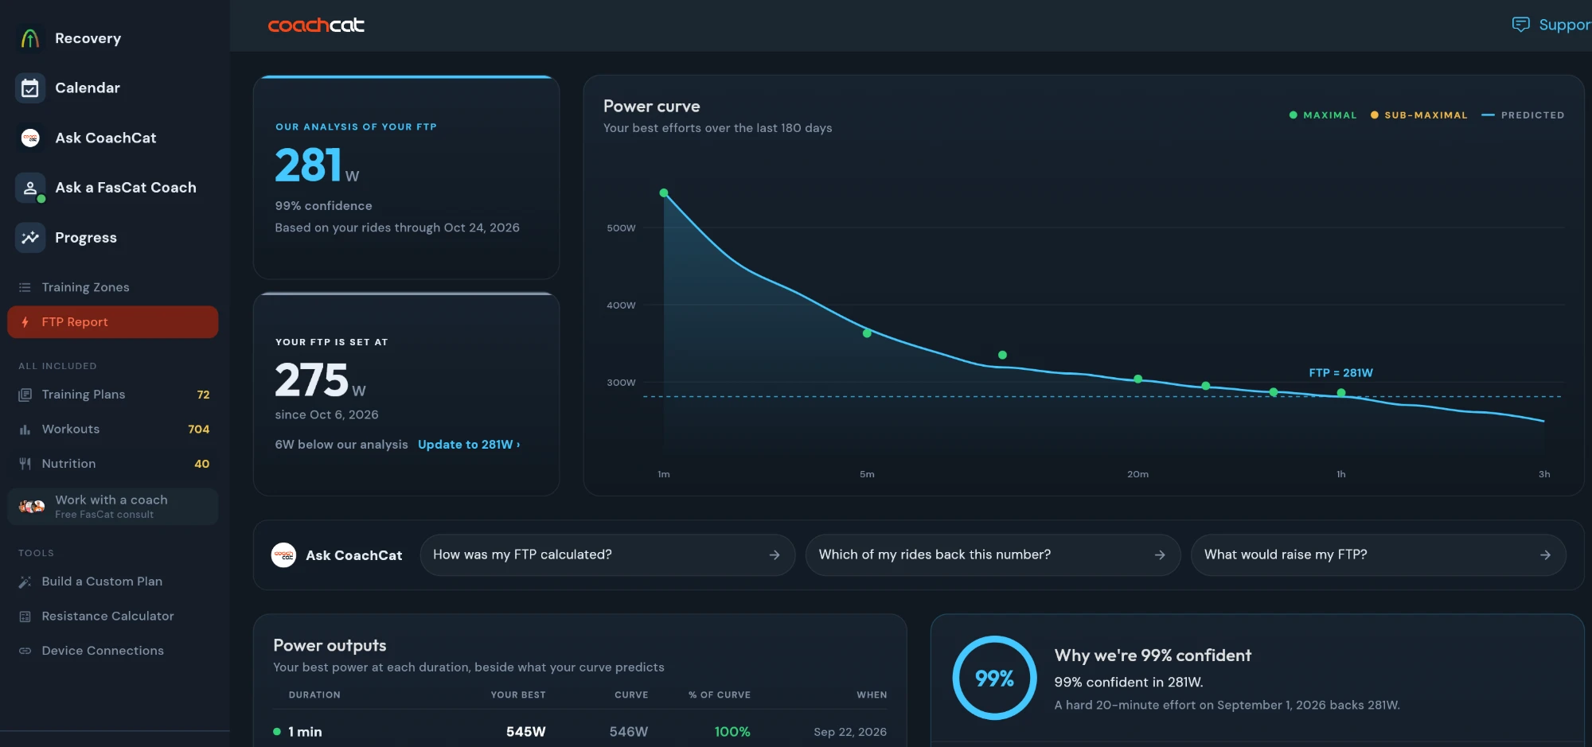Click the Predicted legend item
The width and height of the screenshot is (1592, 747).
coord(1523,115)
